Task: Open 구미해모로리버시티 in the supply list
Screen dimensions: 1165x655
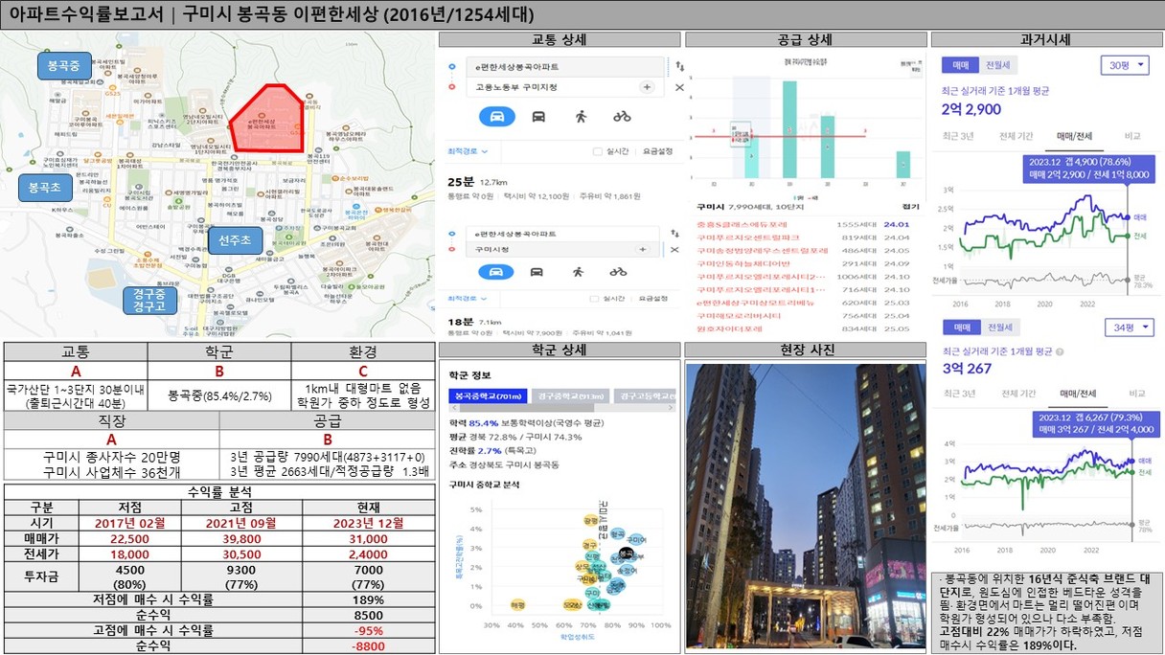Action: [x=738, y=315]
